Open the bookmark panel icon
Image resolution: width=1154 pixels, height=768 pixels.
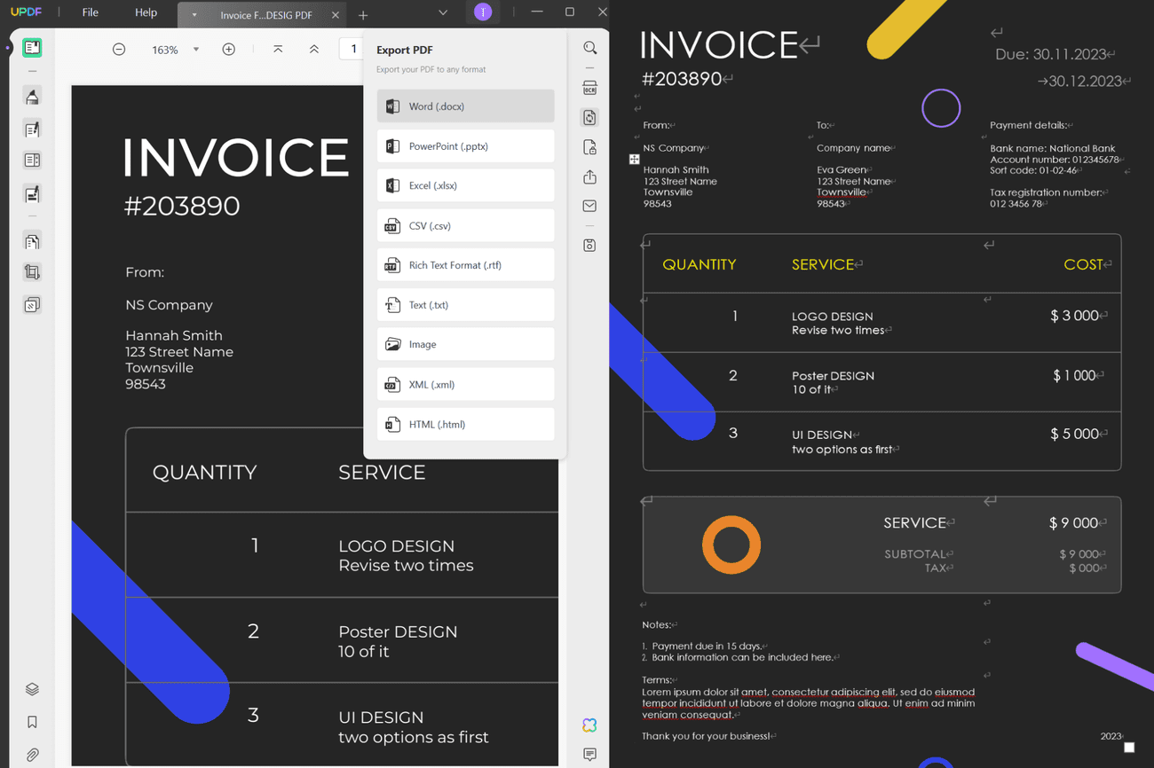click(32, 722)
